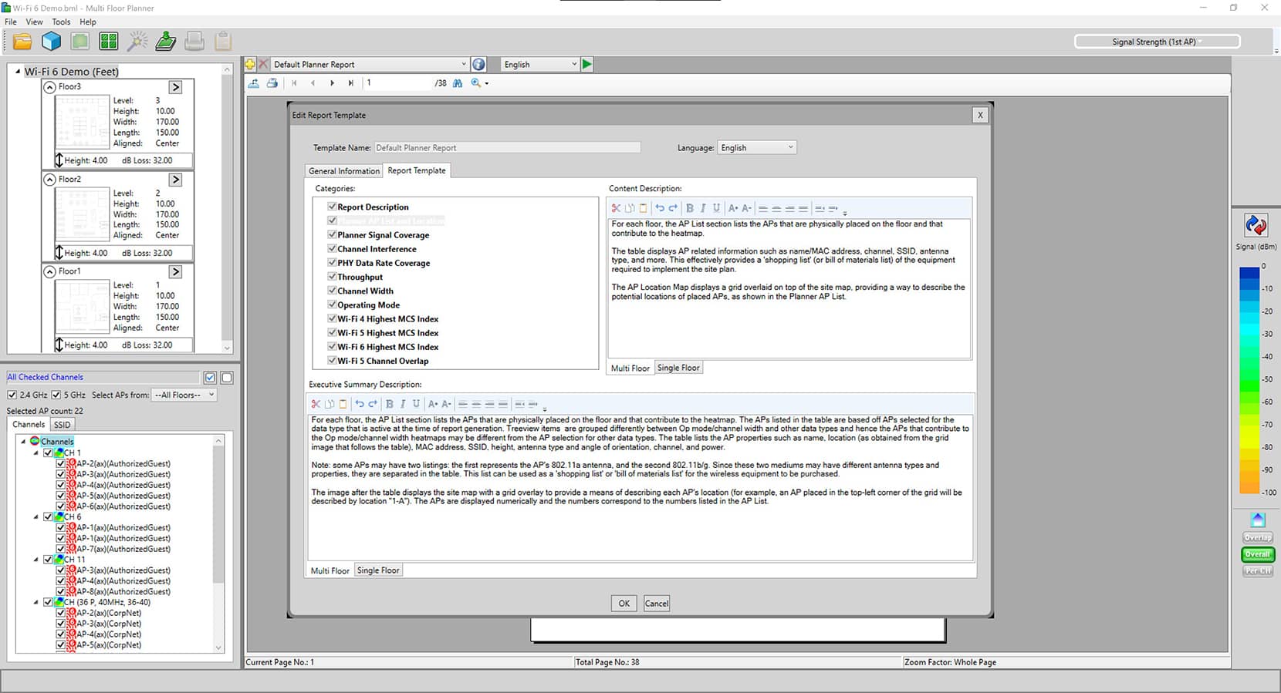Click Cancel in Edit Report Template
1281x693 pixels.
pyautogui.click(x=657, y=604)
